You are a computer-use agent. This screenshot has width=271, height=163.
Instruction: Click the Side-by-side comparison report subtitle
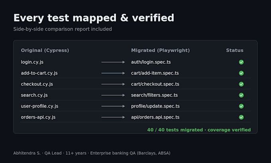(63, 29)
